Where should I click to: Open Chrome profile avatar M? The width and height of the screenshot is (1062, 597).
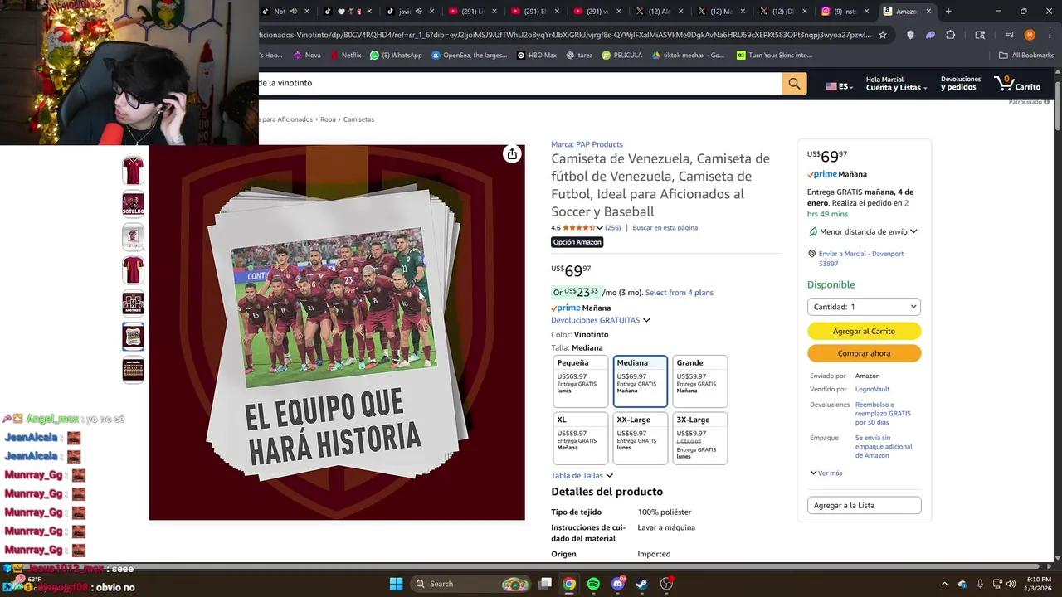pyautogui.click(x=1030, y=35)
